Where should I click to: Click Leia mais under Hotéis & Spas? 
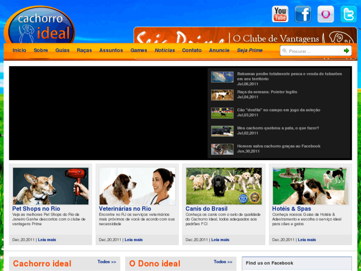click(307, 240)
